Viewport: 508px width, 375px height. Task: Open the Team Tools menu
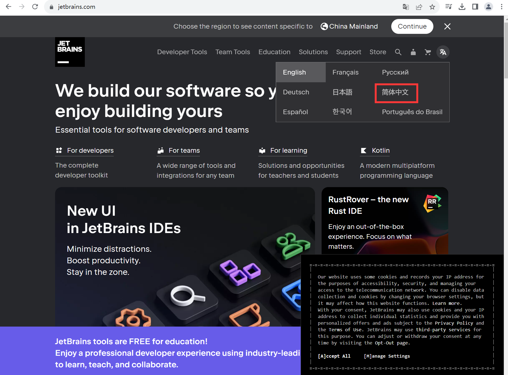(233, 52)
